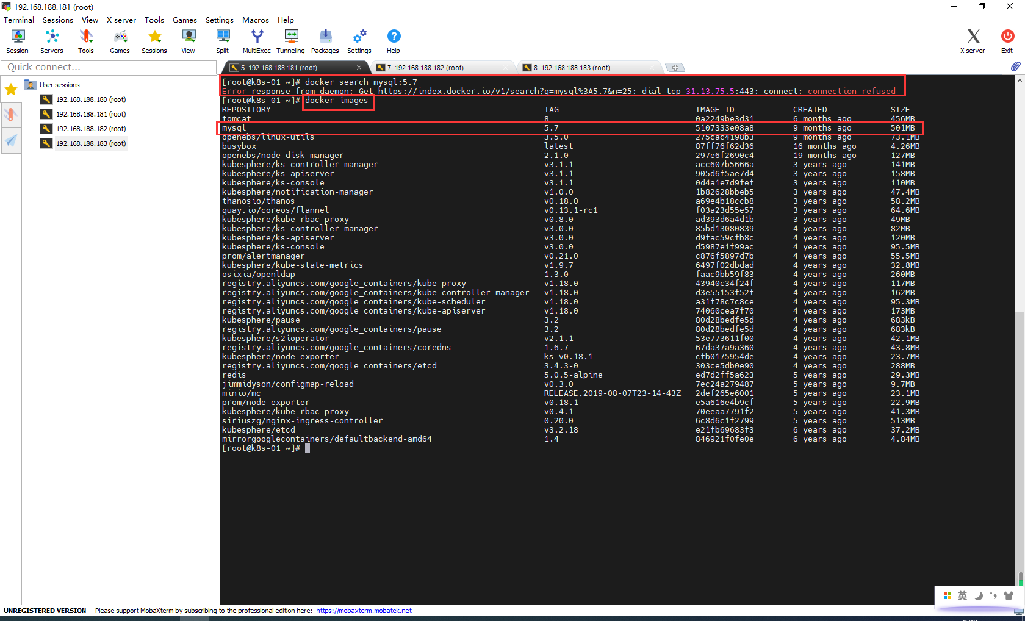Open the Sessions menu
This screenshot has height=621, width=1025.
point(58,20)
